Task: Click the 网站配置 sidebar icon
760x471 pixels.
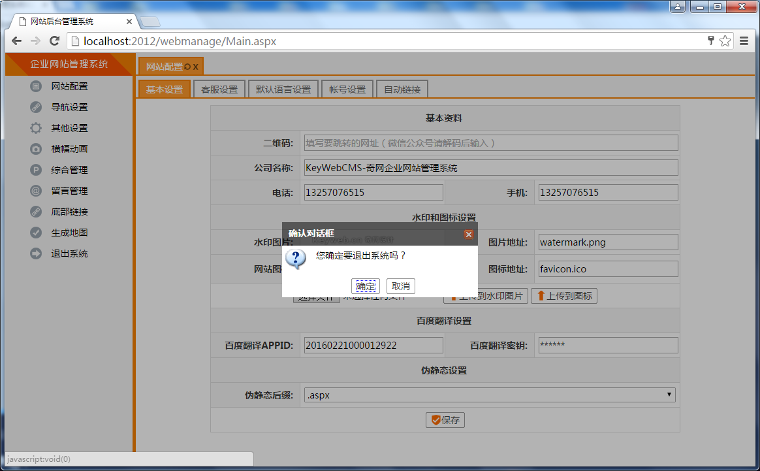Action: [x=36, y=86]
